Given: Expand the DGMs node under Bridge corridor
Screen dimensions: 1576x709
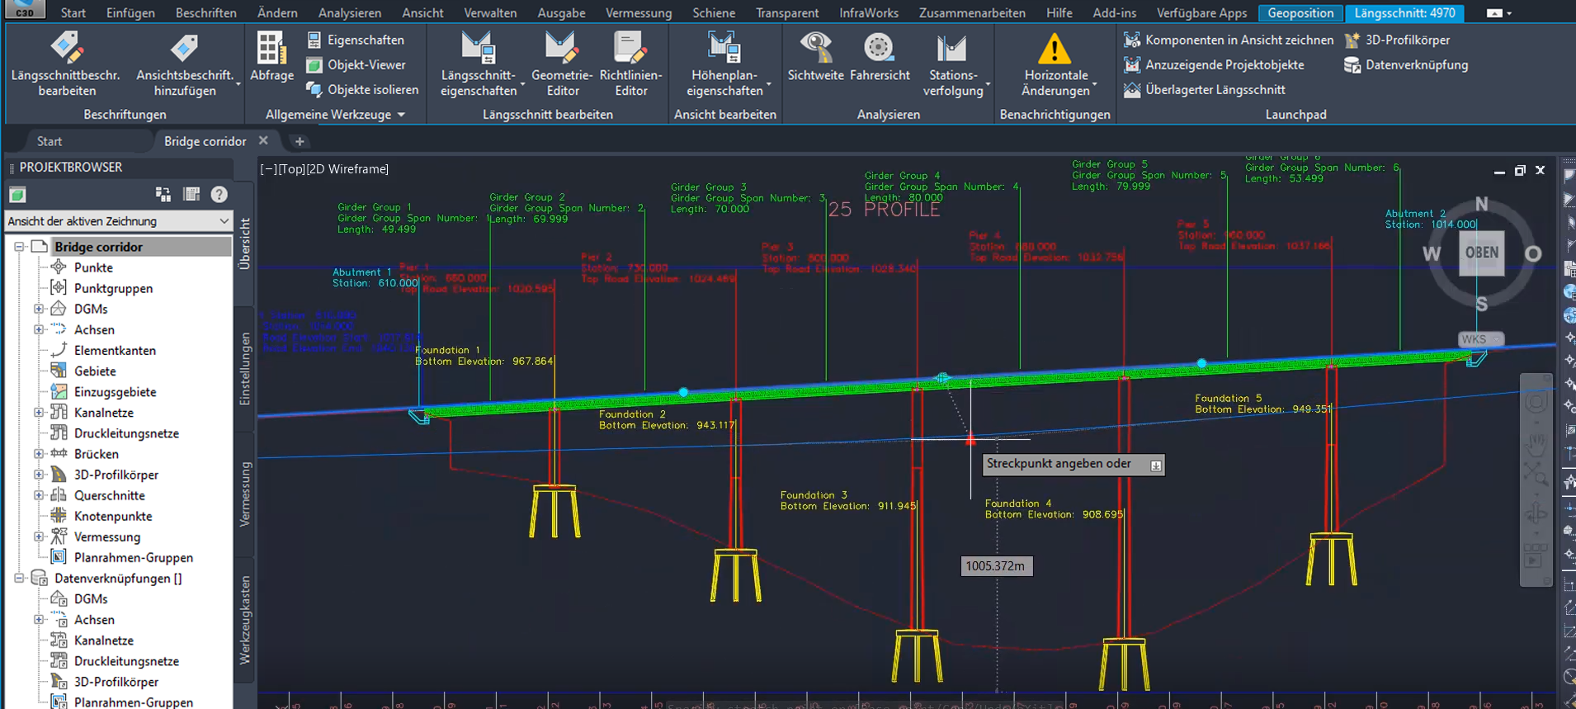Looking at the screenshot, I should point(39,309).
